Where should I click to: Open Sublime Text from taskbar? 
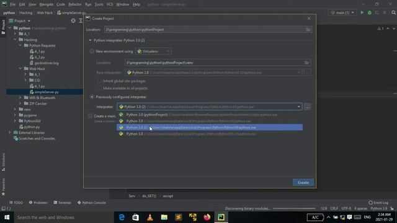[178, 217]
